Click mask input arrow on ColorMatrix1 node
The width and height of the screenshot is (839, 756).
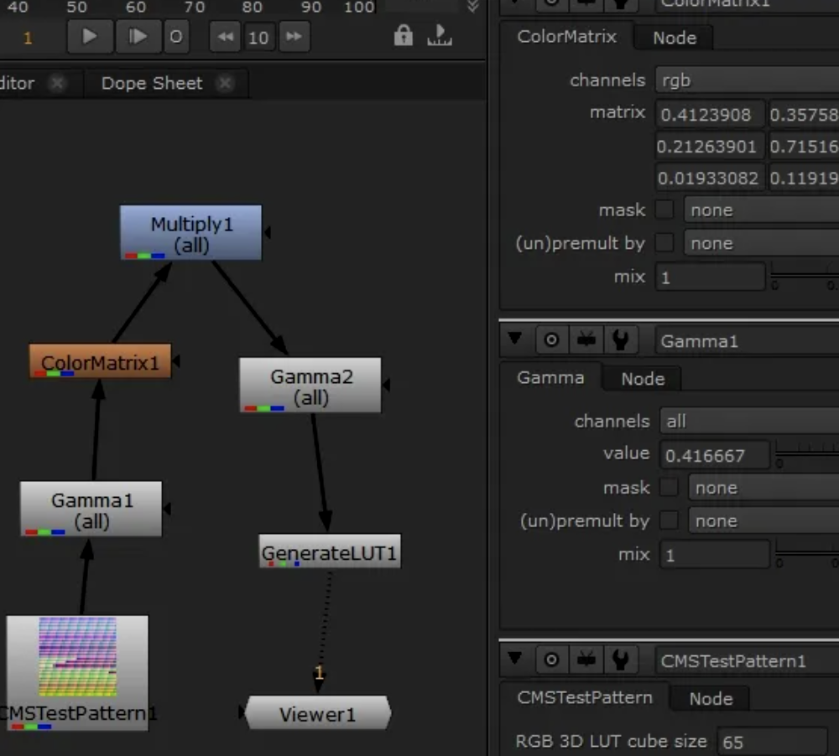tap(176, 361)
